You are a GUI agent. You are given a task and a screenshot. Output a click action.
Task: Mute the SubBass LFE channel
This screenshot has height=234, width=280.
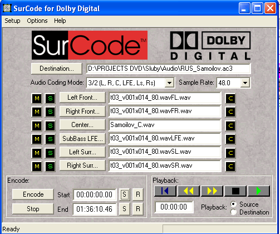[x=37, y=139]
